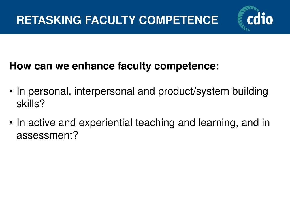Select the first bullet point marker

point(11,91)
